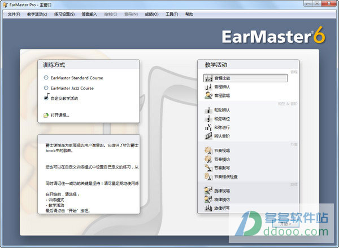The image size is (339, 248).
Task: Click the greyed 音符(N) menu item
Action: coord(131,14)
